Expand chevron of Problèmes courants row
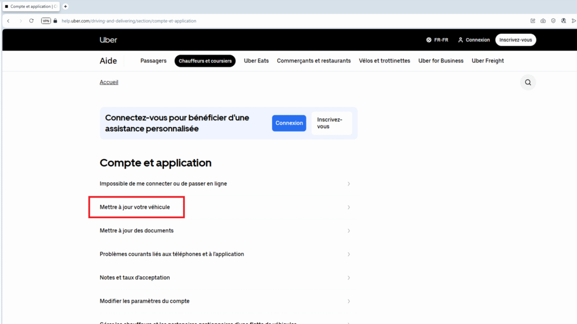 [348, 254]
